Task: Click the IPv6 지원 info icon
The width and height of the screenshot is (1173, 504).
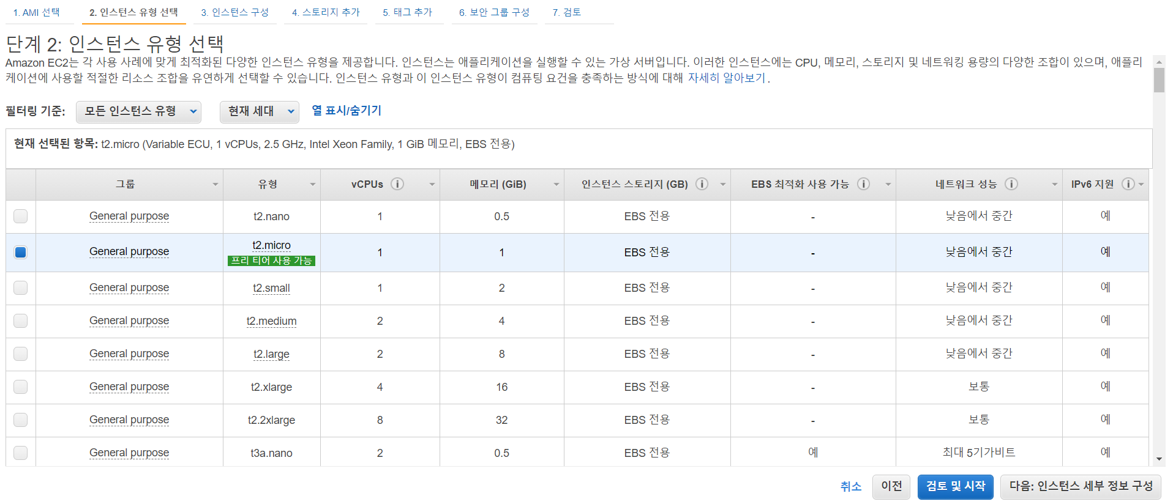Action: click(x=1128, y=184)
